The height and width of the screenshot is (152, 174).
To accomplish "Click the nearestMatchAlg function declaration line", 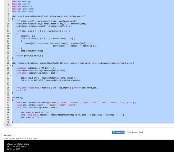I will point(48,16).
